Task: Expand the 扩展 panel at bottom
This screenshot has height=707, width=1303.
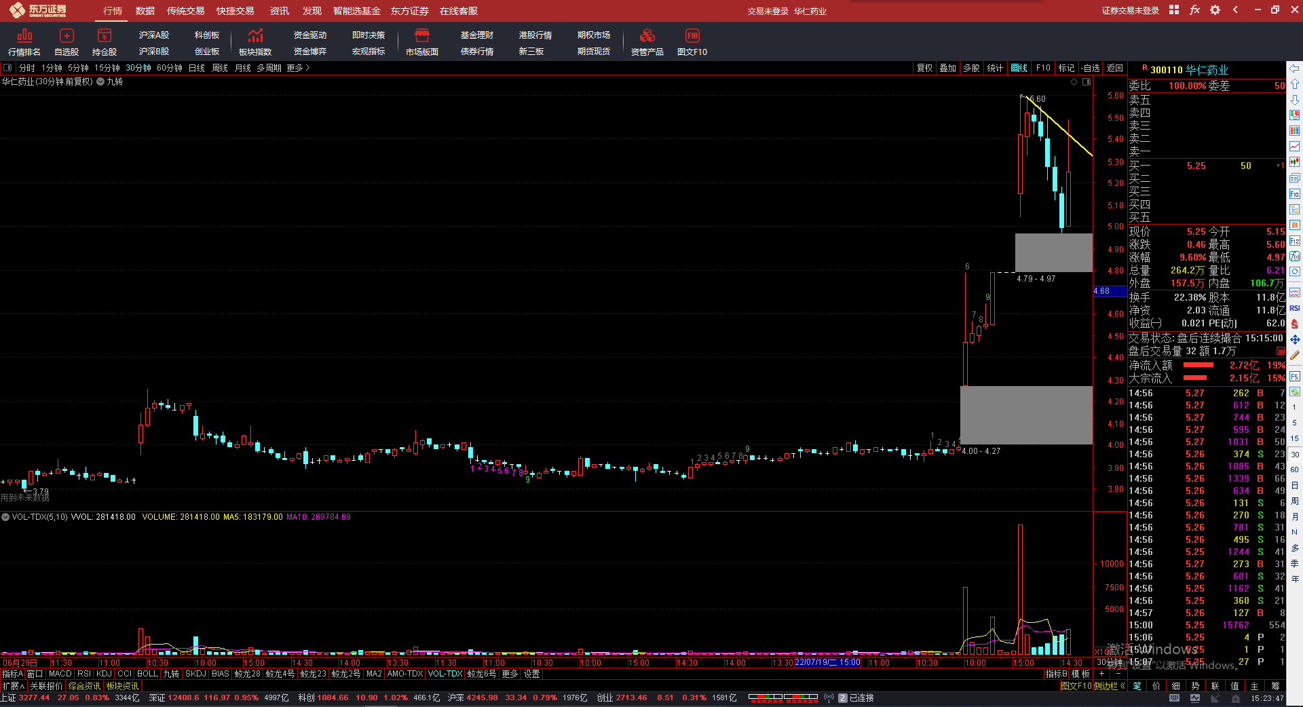Action: [14, 686]
